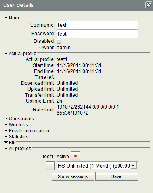
Task: Expand the Statistics section
Action: (6, 137)
